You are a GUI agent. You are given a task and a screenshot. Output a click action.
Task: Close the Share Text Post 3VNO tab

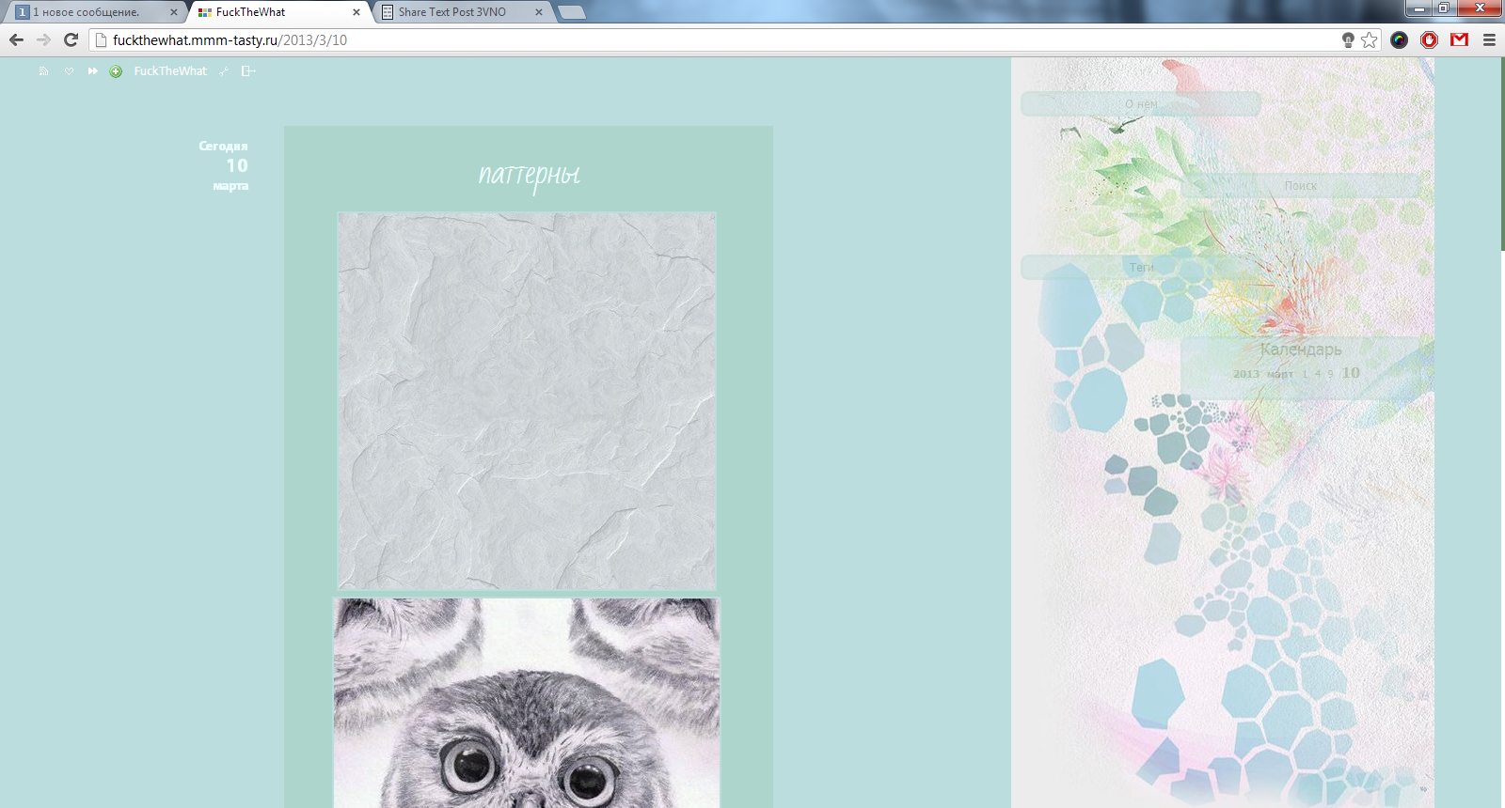(x=539, y=12)
